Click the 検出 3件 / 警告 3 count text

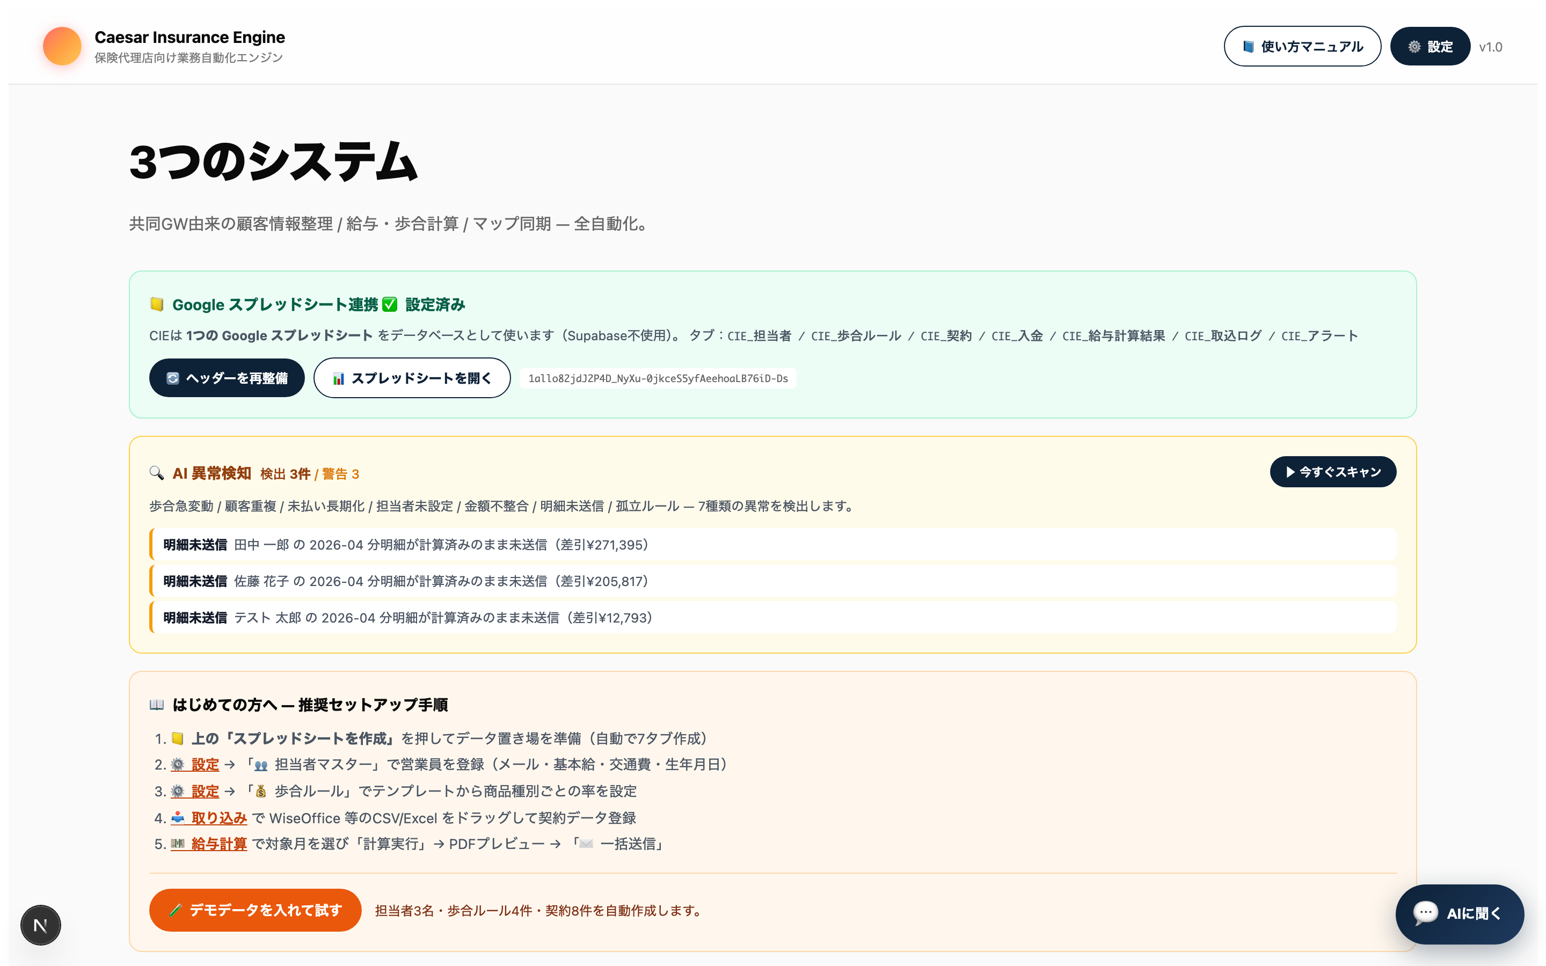[310, 474]
